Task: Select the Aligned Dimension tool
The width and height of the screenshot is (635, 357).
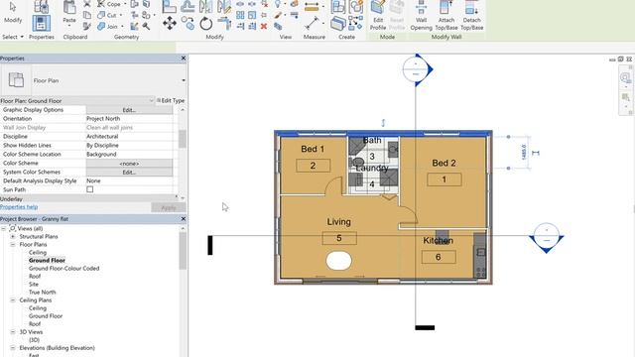Action: (312, 23)
